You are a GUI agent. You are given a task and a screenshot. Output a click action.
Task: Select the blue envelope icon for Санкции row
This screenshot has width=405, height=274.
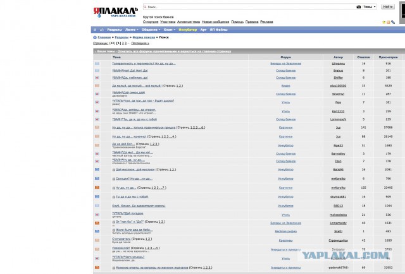click(97, 179)
